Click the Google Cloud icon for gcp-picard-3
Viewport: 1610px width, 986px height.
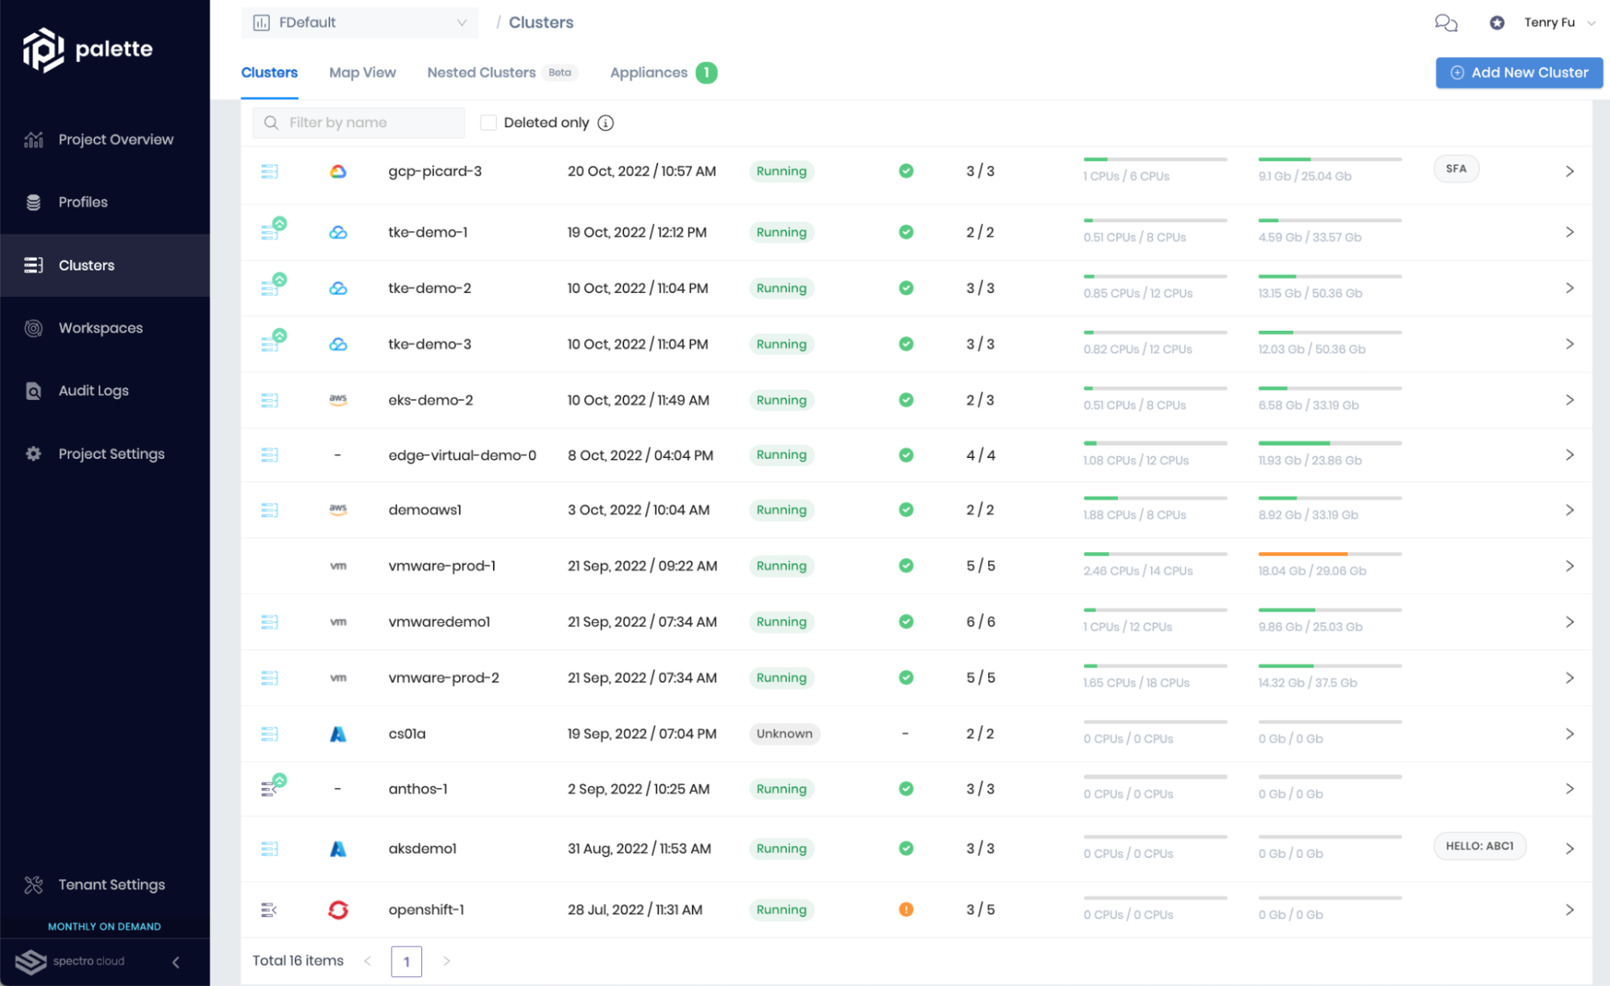[x=338, y=171]
